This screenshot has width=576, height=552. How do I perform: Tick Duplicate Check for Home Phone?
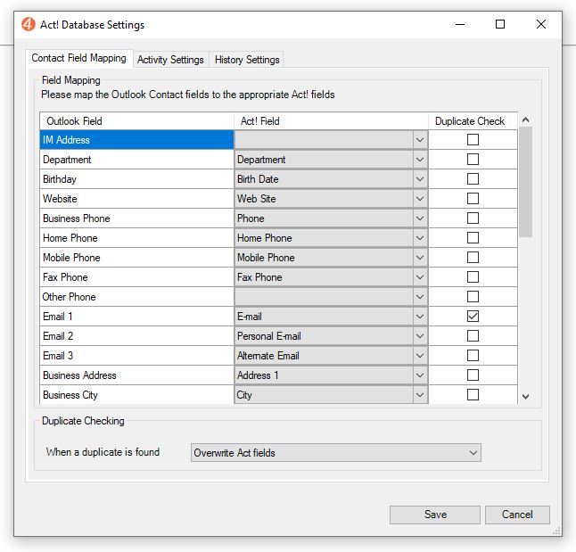[x=473, y=238]
